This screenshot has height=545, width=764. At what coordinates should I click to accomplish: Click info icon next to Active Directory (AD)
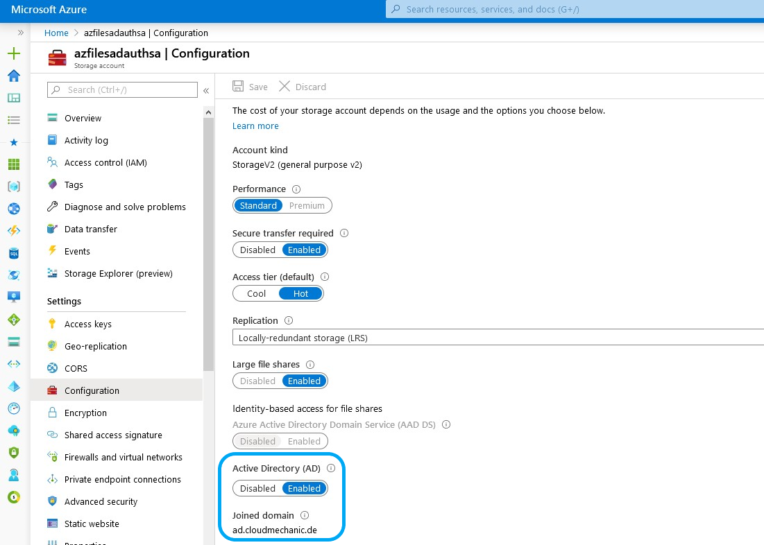(331, 468)
